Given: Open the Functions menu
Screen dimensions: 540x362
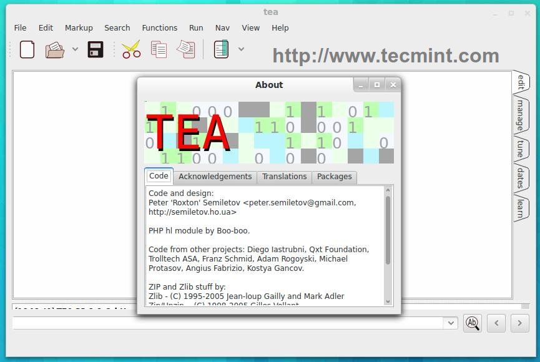Looking at the screenshot, I should tap(159, 27).
